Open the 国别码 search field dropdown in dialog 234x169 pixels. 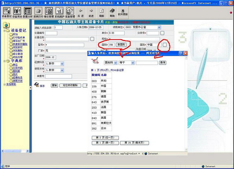(115, 63)
